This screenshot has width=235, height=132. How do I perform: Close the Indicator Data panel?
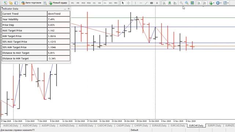coord(69,9)
